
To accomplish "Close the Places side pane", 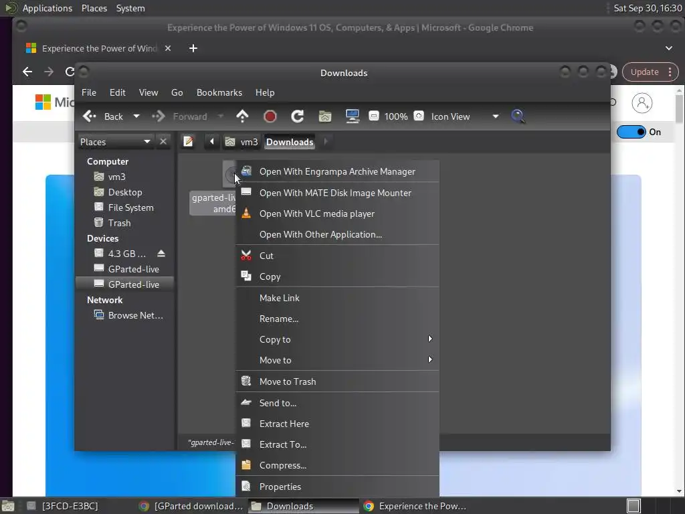I will 163,142.
